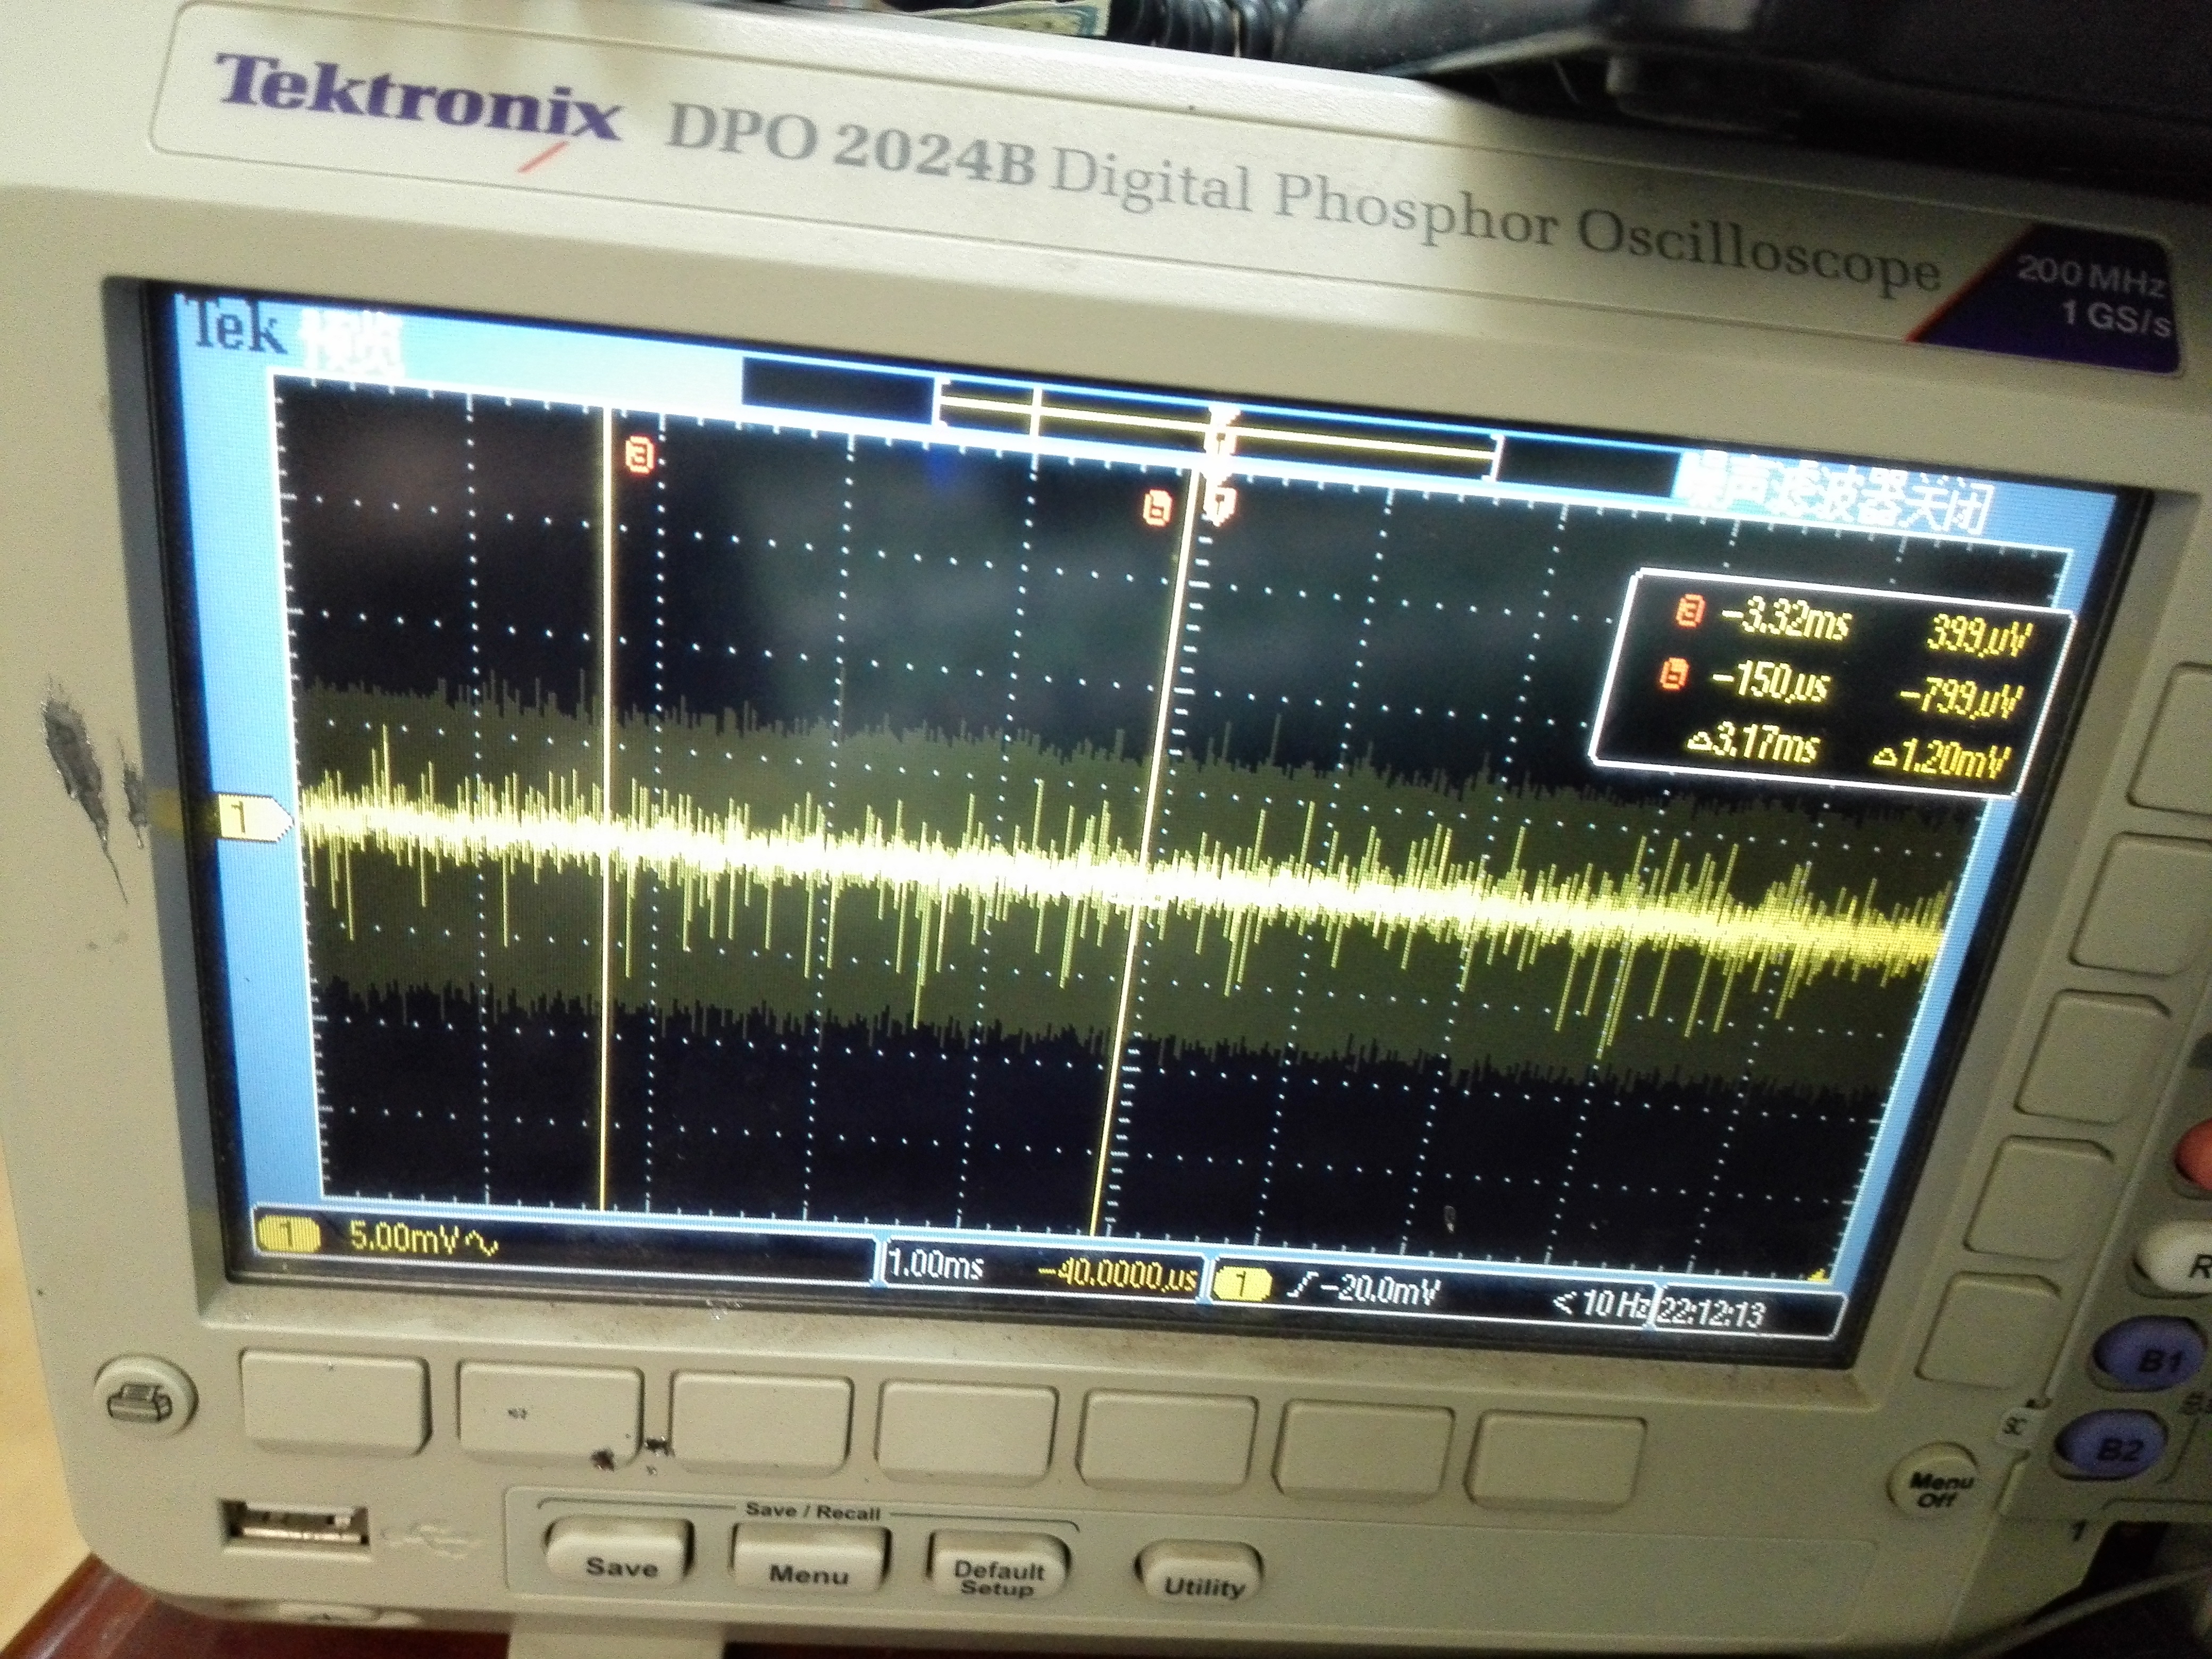The height and width of the screenshot is (1659, 2212).
Task: Click the 1.00ms timebase readout
Action: (x=935, y=1266)
